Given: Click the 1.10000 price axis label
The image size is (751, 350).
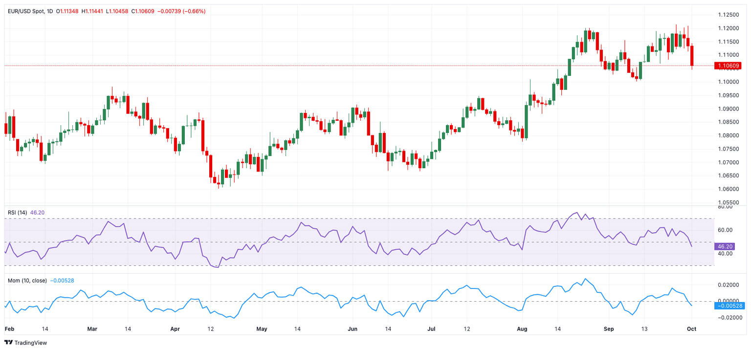Looking at the screenshot, I should tap(728, 82).
